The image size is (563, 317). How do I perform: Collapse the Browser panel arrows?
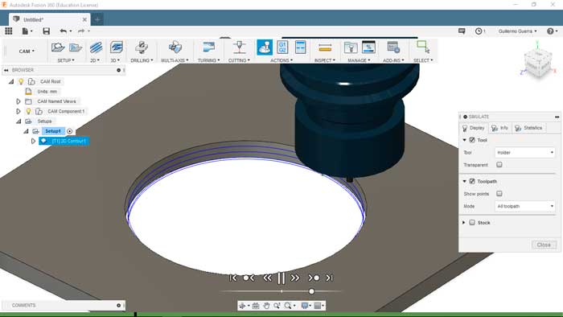pyautogui.click(x=6, y=70)
